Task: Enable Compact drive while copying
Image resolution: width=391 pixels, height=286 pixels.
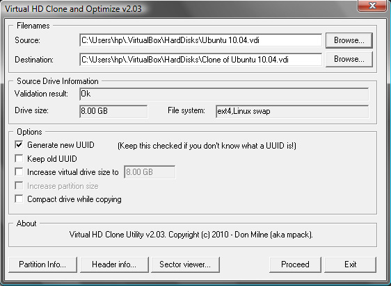Action: 19,199
